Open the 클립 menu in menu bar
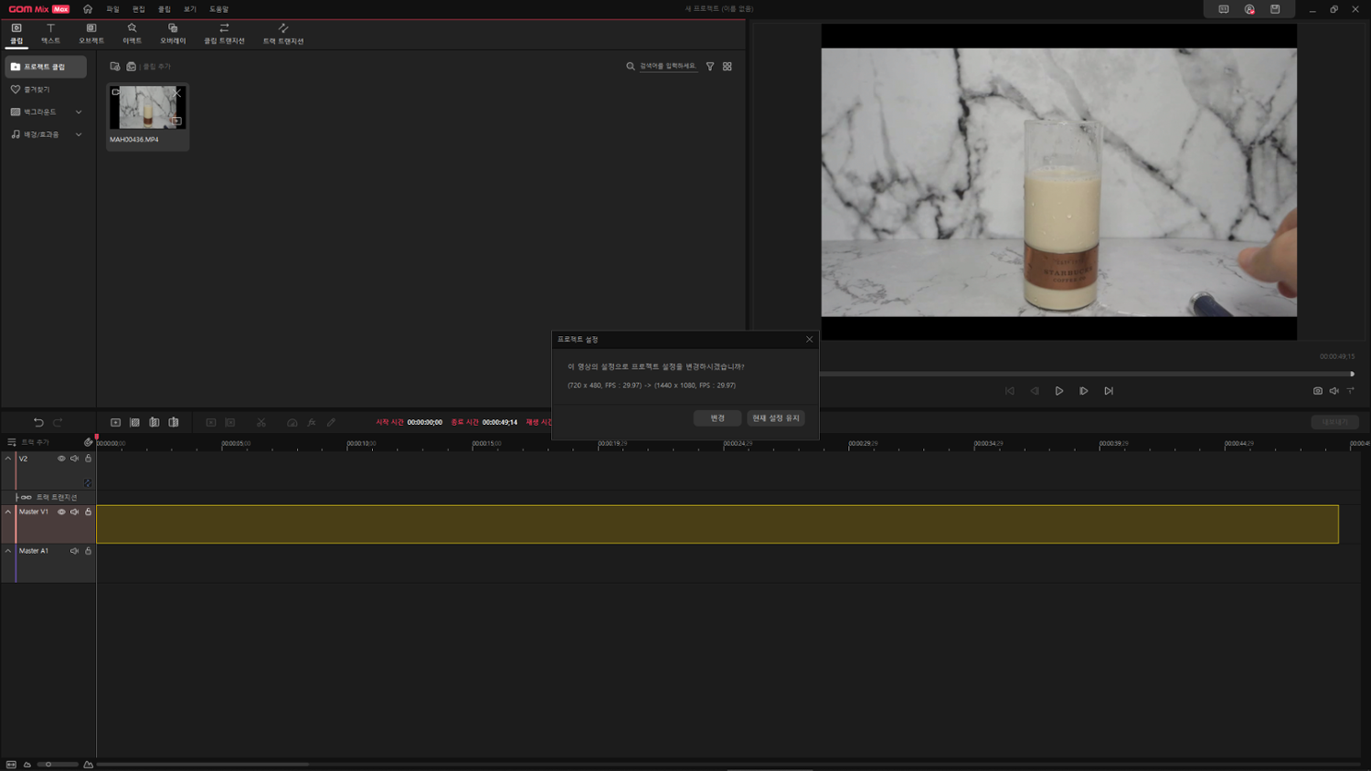The height and width of the screenshot is (771, 1371). point(164,9)
